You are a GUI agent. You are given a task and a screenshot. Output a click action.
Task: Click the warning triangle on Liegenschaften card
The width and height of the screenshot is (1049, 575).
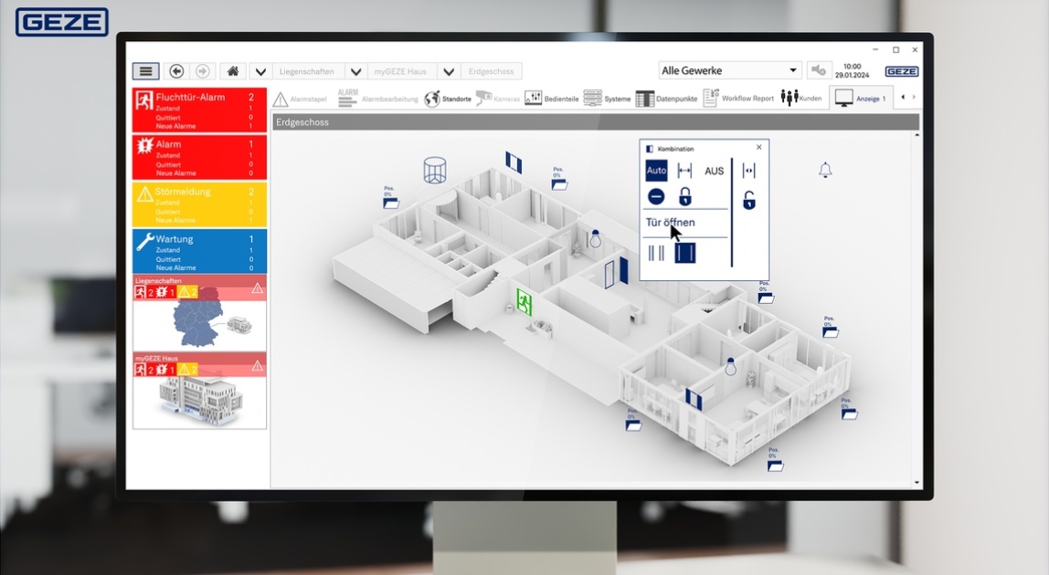(x=257, y=288)
